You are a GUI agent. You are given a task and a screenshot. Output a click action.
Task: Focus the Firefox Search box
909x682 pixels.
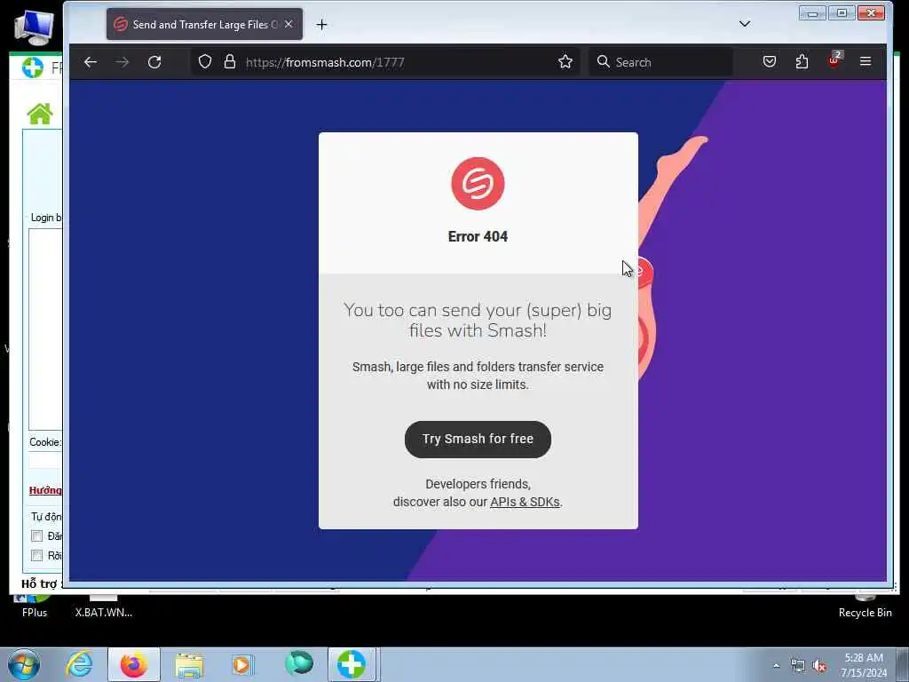(x=660, y=62)
